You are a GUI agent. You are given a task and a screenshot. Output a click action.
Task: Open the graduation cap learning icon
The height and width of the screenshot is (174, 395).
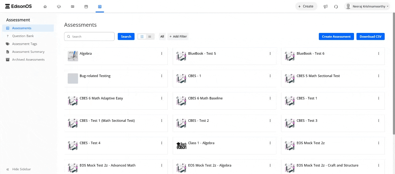click(59, 7)
